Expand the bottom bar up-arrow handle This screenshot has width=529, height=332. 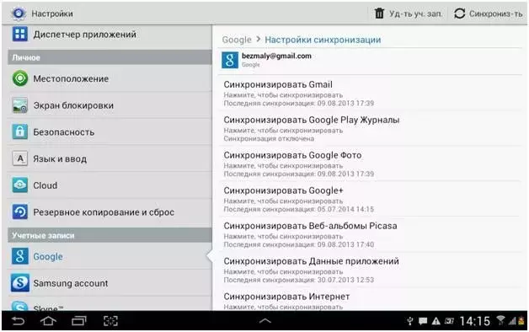tap(264, 321)
